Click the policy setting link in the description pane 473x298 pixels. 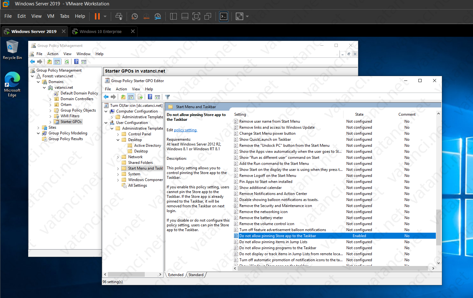(x=185, y=130)
